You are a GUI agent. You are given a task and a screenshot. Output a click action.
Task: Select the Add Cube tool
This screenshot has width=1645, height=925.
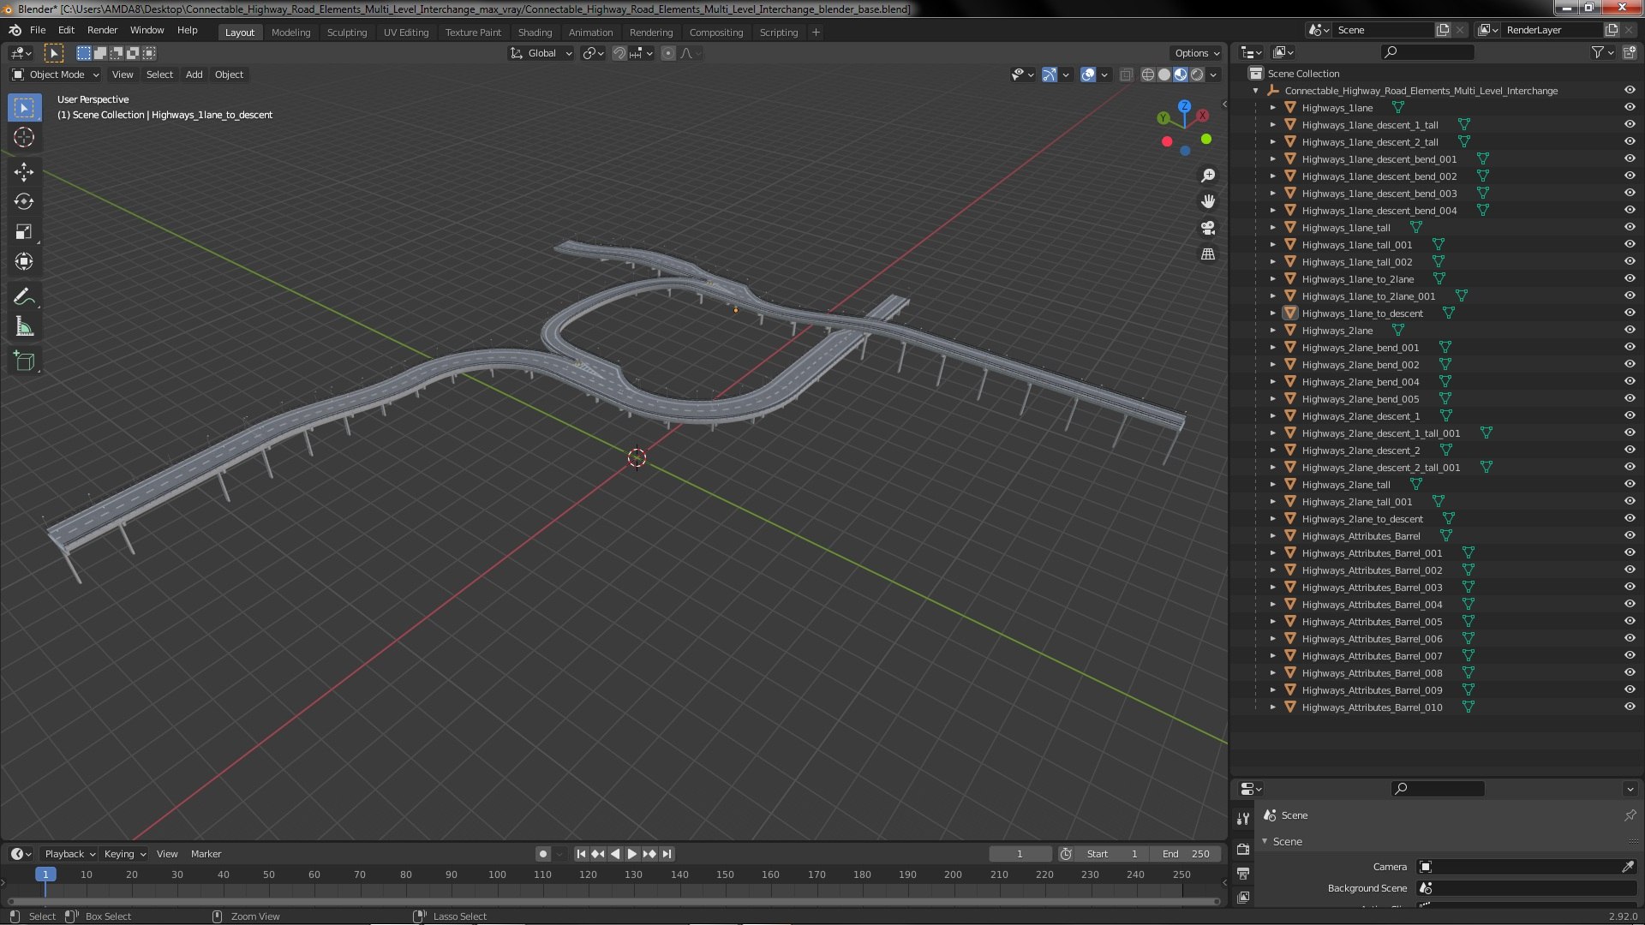(x=24, y=361)
